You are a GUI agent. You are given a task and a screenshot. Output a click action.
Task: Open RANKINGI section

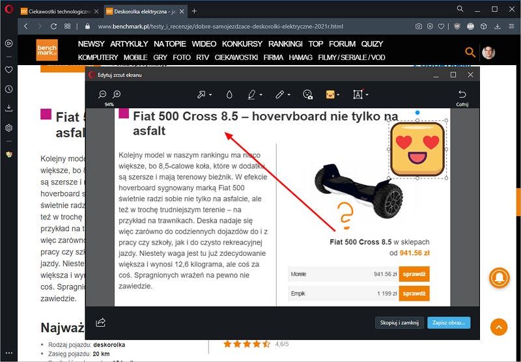(x=285, y=44)
